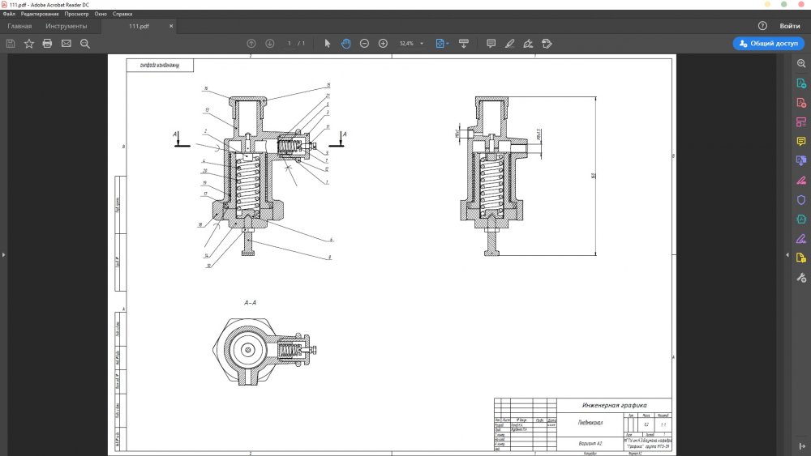
Task: Click the current page number field
Action: [290, 43]
